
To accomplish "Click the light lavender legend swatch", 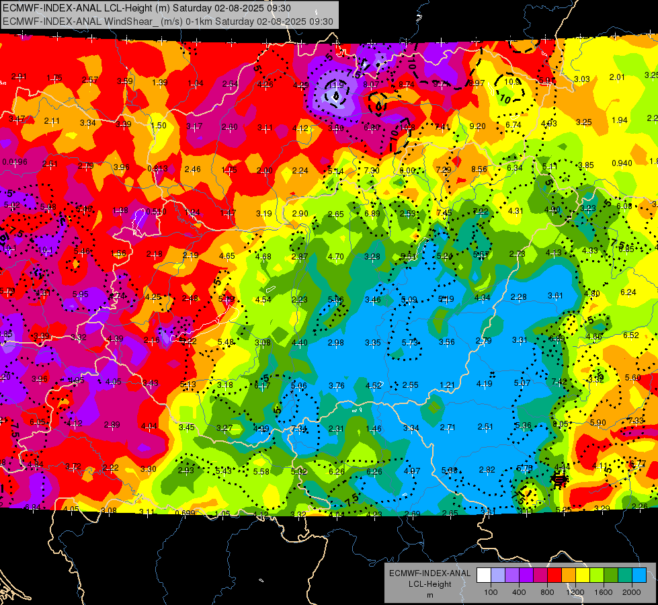I will pyautogui.click(x=498, y=575).
